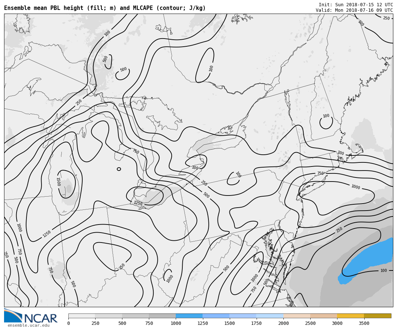Pick the 2000–2500 peach colorbar segment
Screen dimensions: 397x330
(297, 316)
